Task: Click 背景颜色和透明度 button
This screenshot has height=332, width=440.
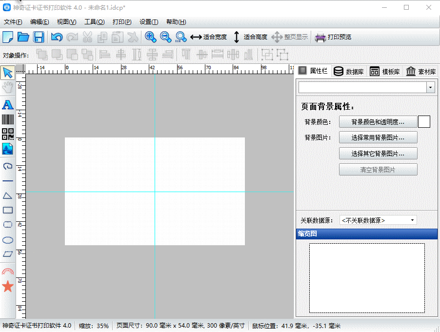Action: (378, 122)
